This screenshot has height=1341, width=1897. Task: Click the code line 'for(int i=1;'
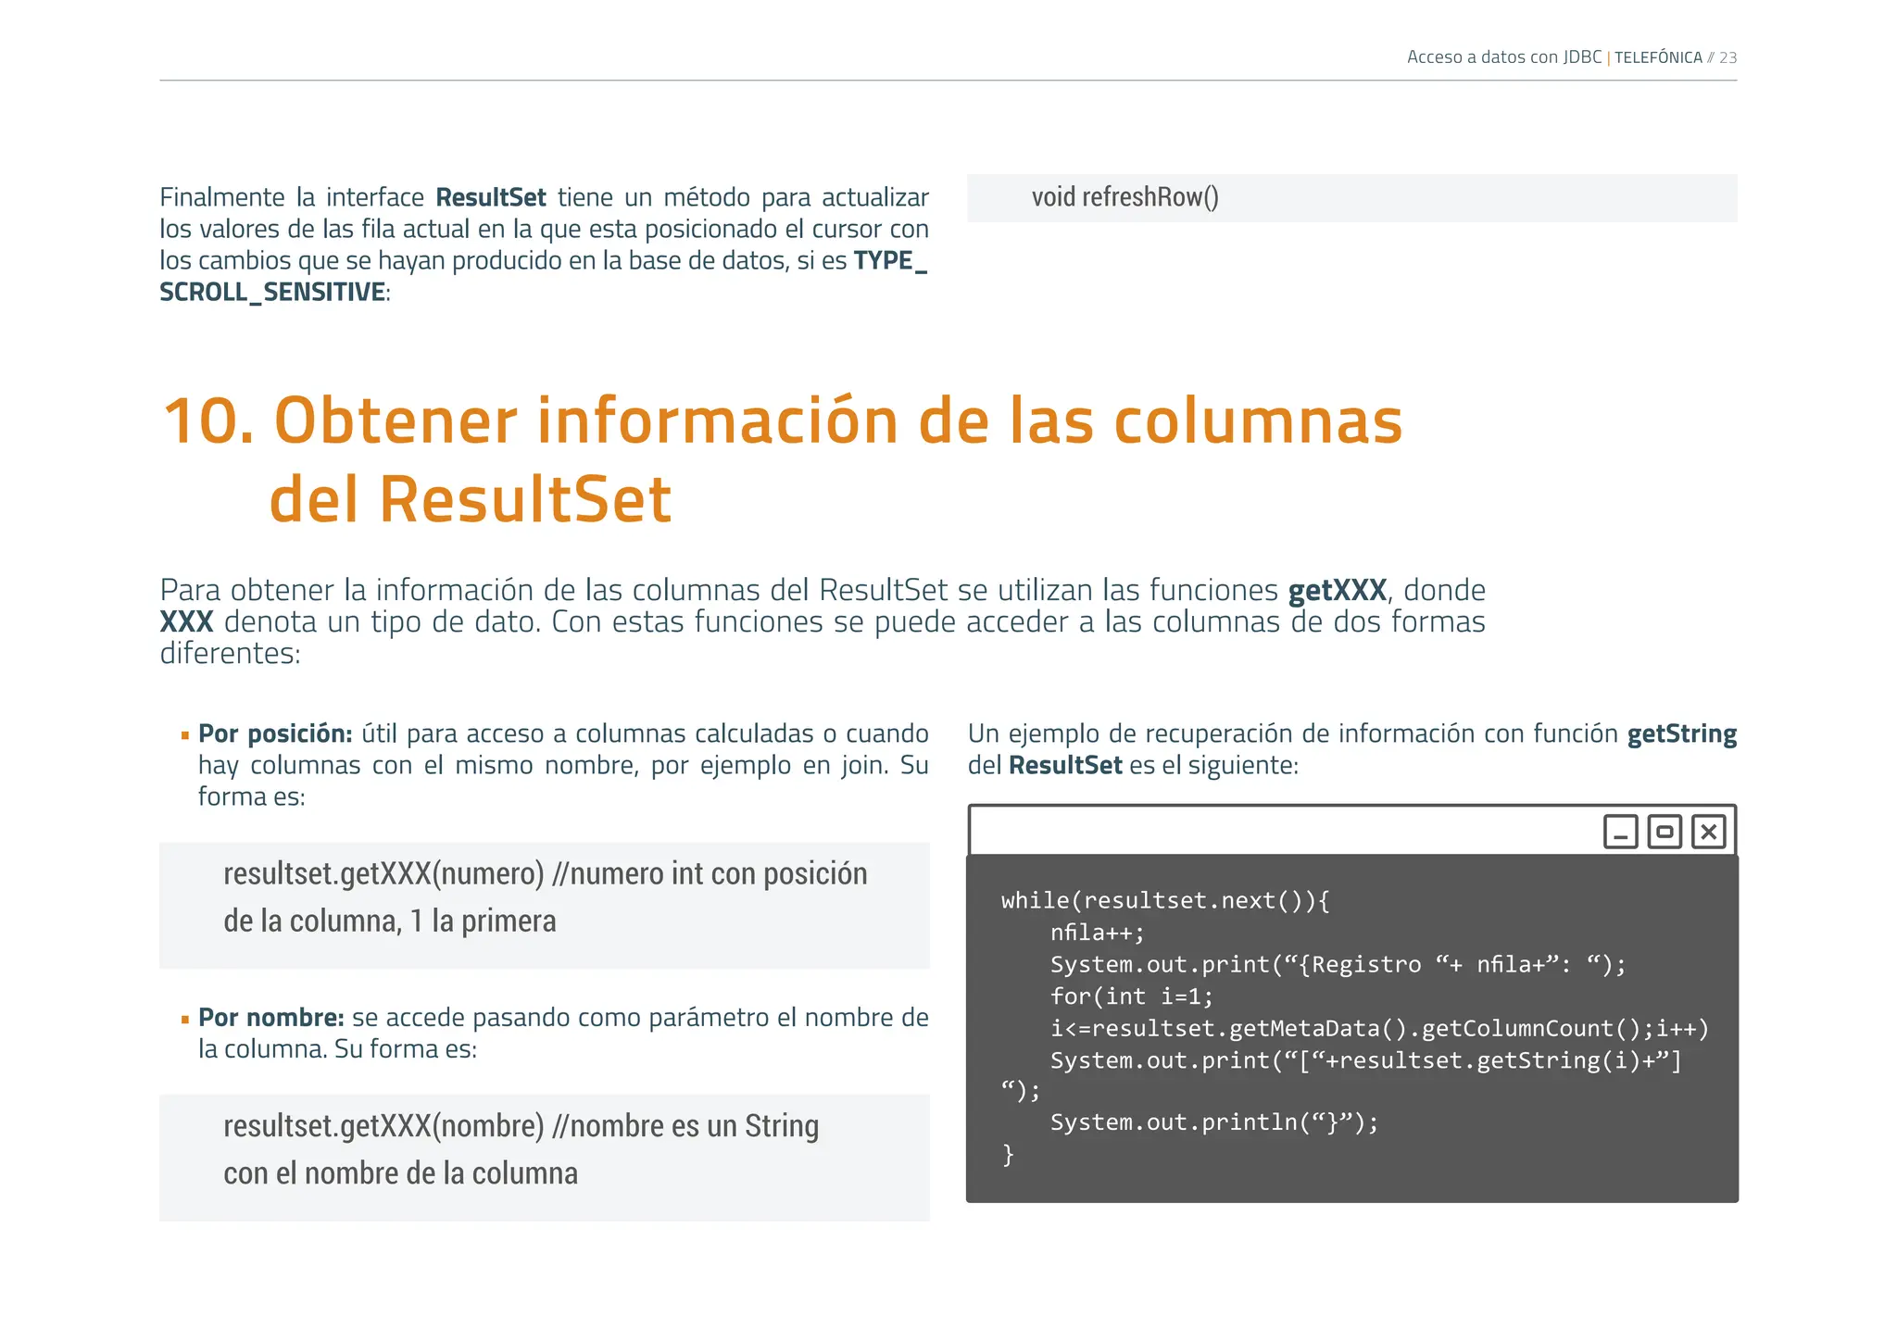[1131, 996]
